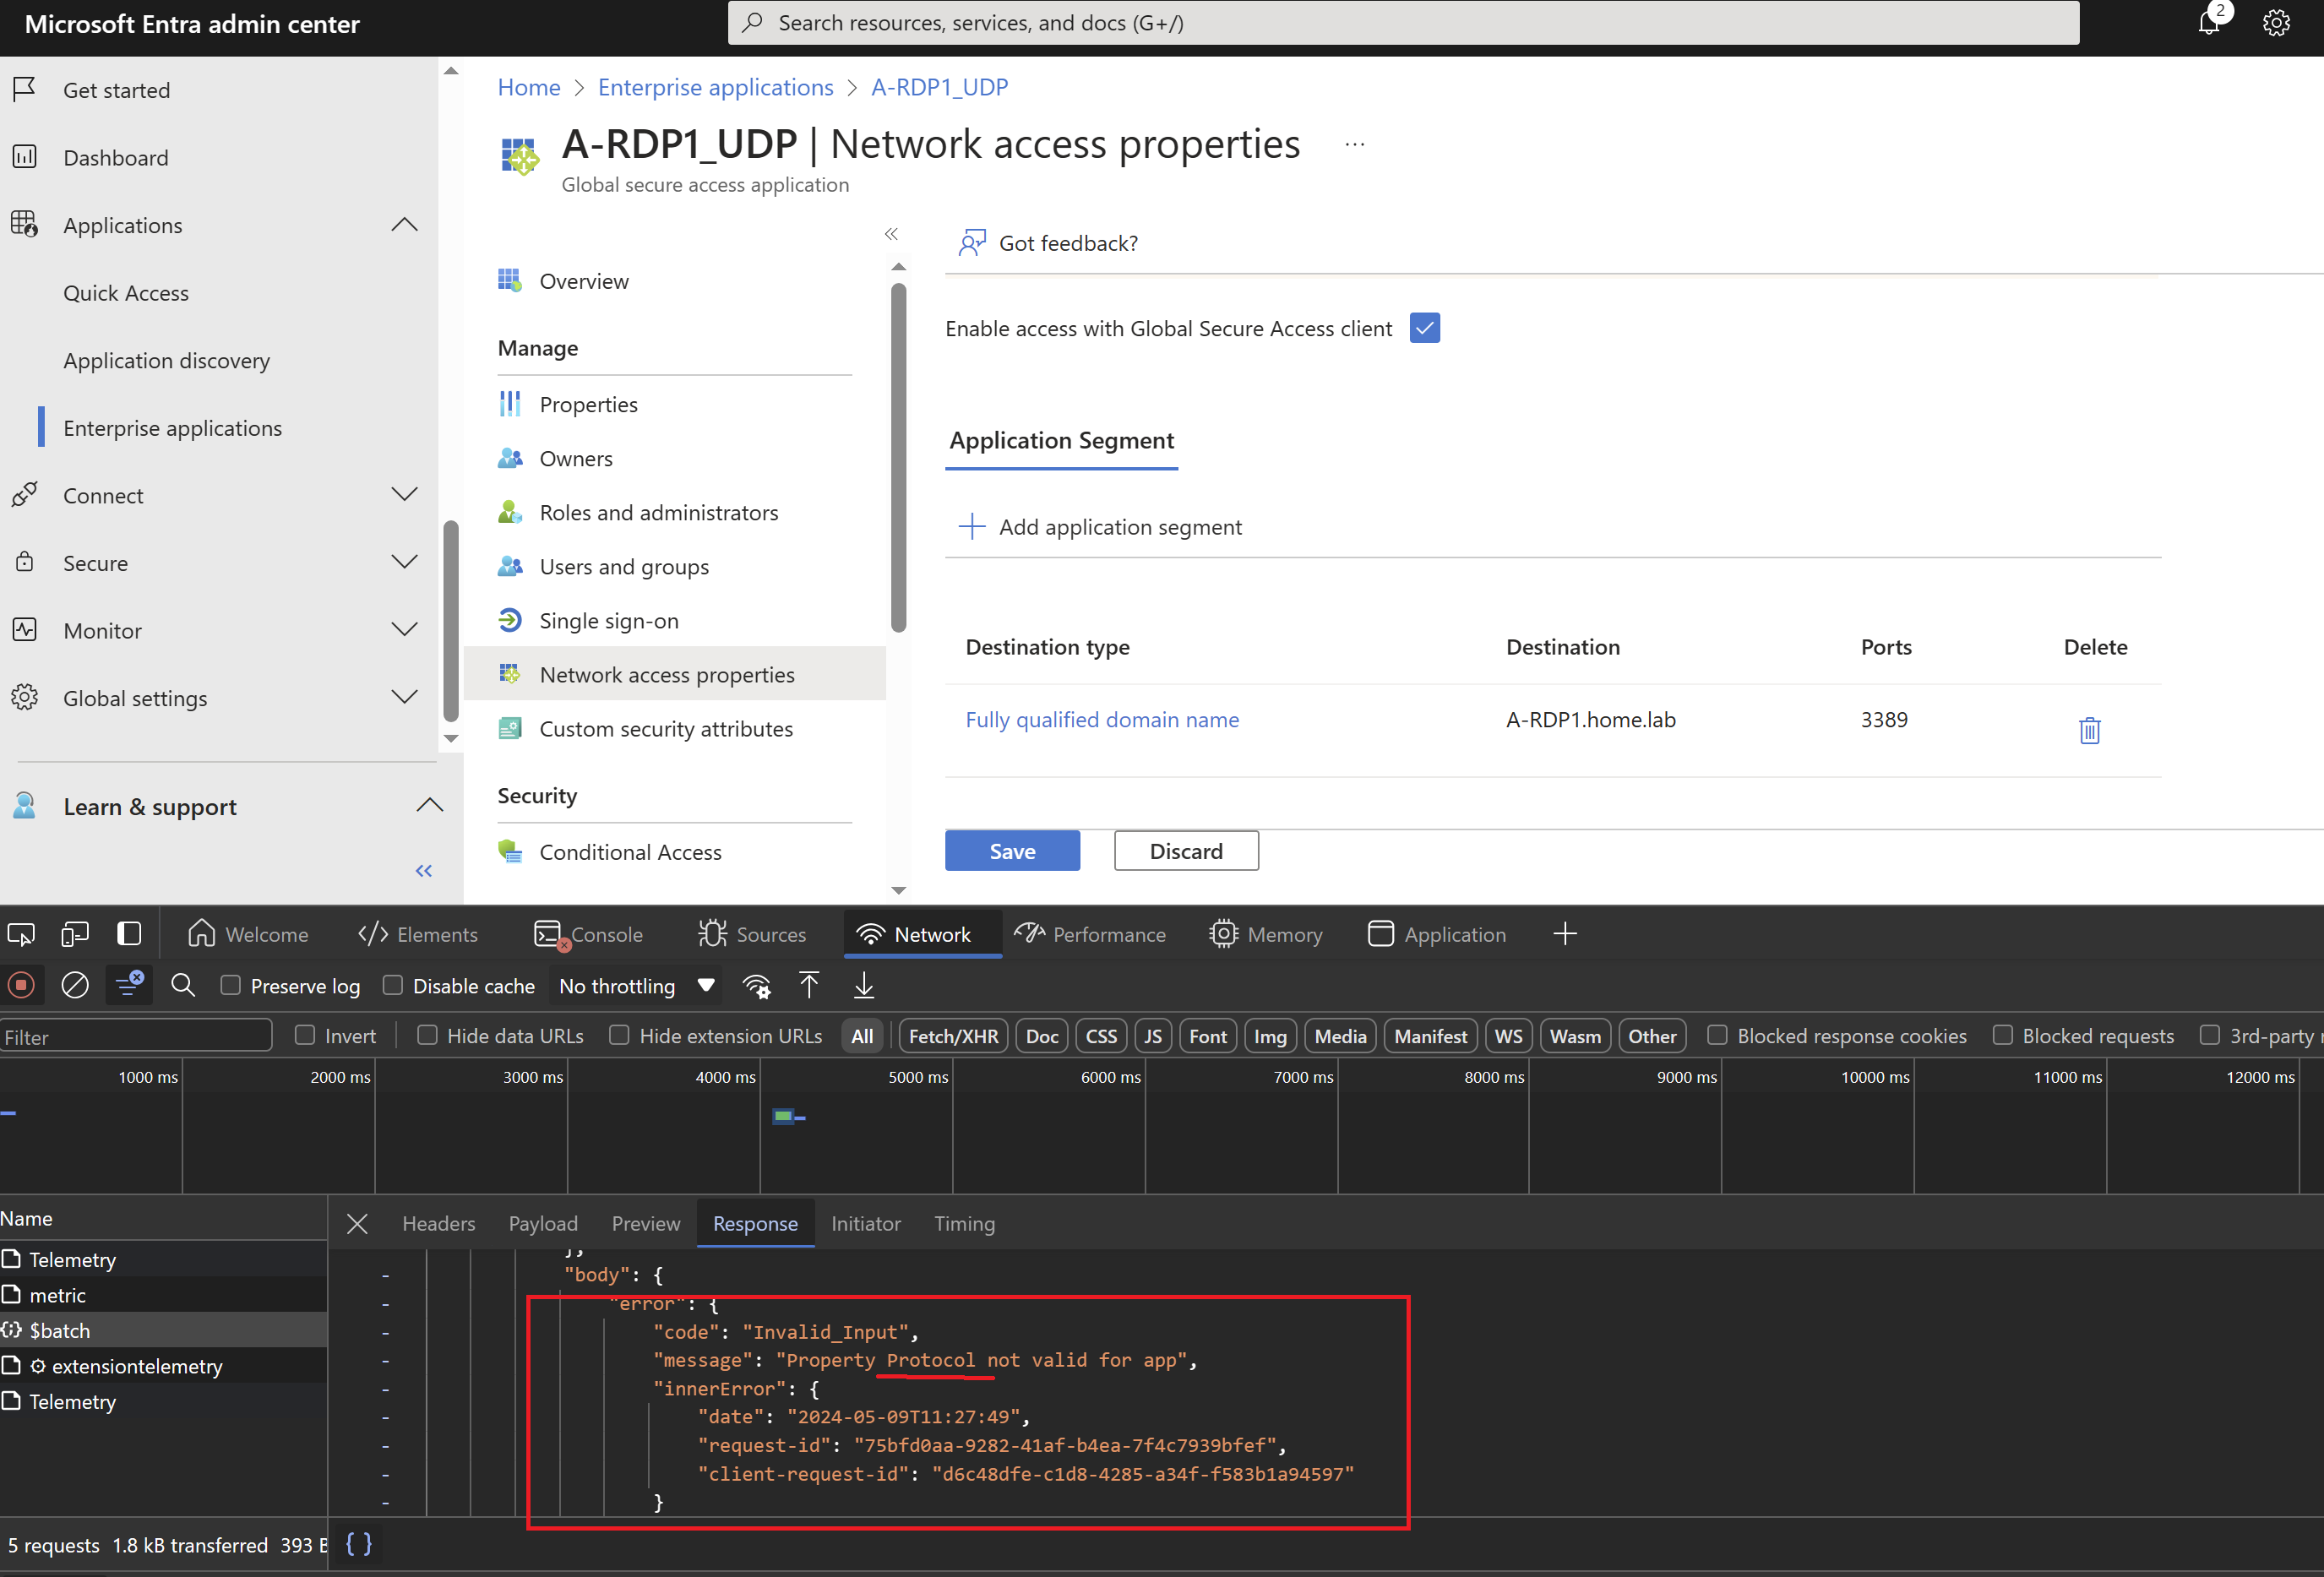Collapse the left navigation sidebar
This screenshot has width=2324, height=1577.
click(424, 871)
